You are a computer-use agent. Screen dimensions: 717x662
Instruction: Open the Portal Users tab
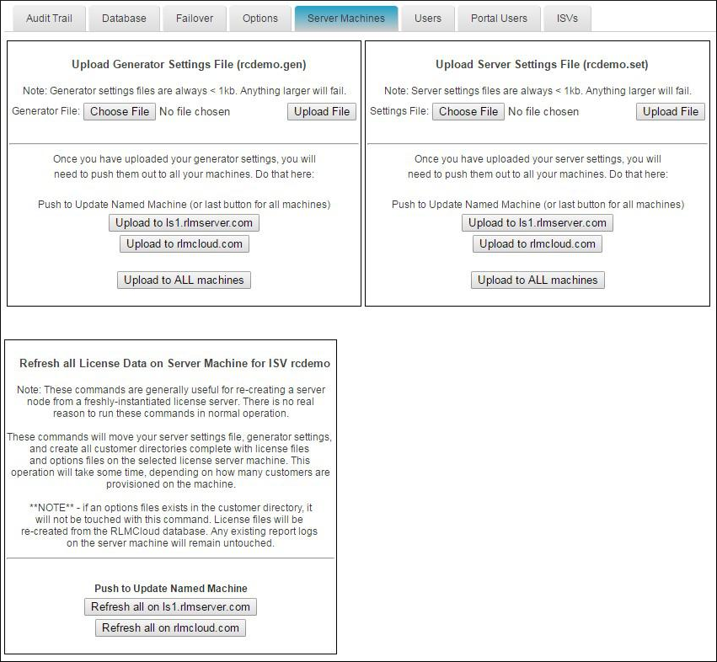[499, 18]
